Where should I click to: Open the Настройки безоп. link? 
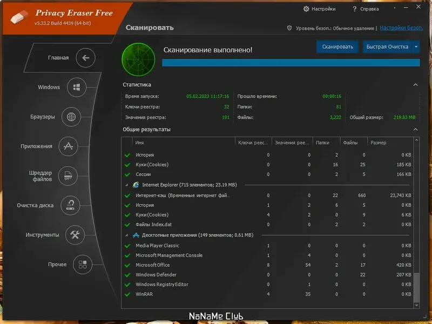click(403, 28)
